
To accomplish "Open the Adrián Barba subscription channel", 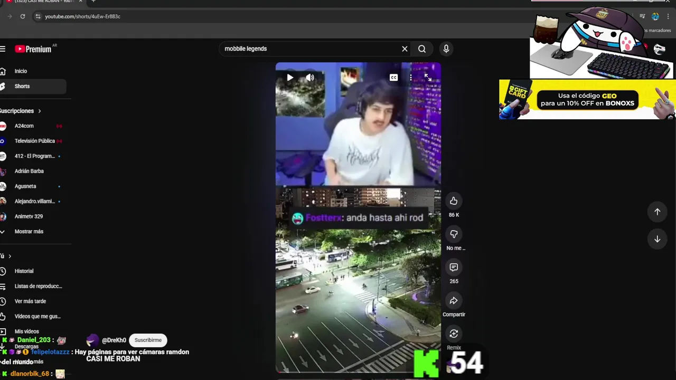I will (x=29, y=171).
